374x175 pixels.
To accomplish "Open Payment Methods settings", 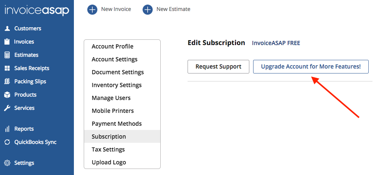I will point(117,124).
